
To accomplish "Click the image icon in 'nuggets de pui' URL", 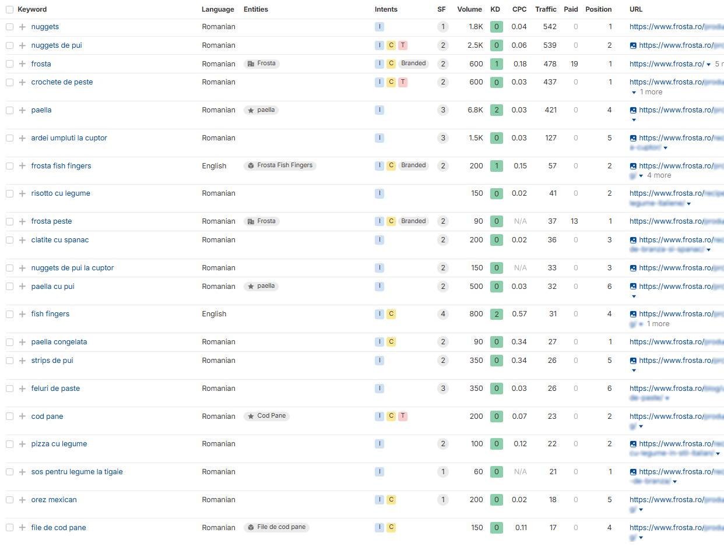I will pyautogui.click(x=633, y=45).
